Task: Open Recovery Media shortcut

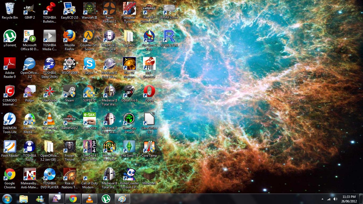Action: point(30,123)
